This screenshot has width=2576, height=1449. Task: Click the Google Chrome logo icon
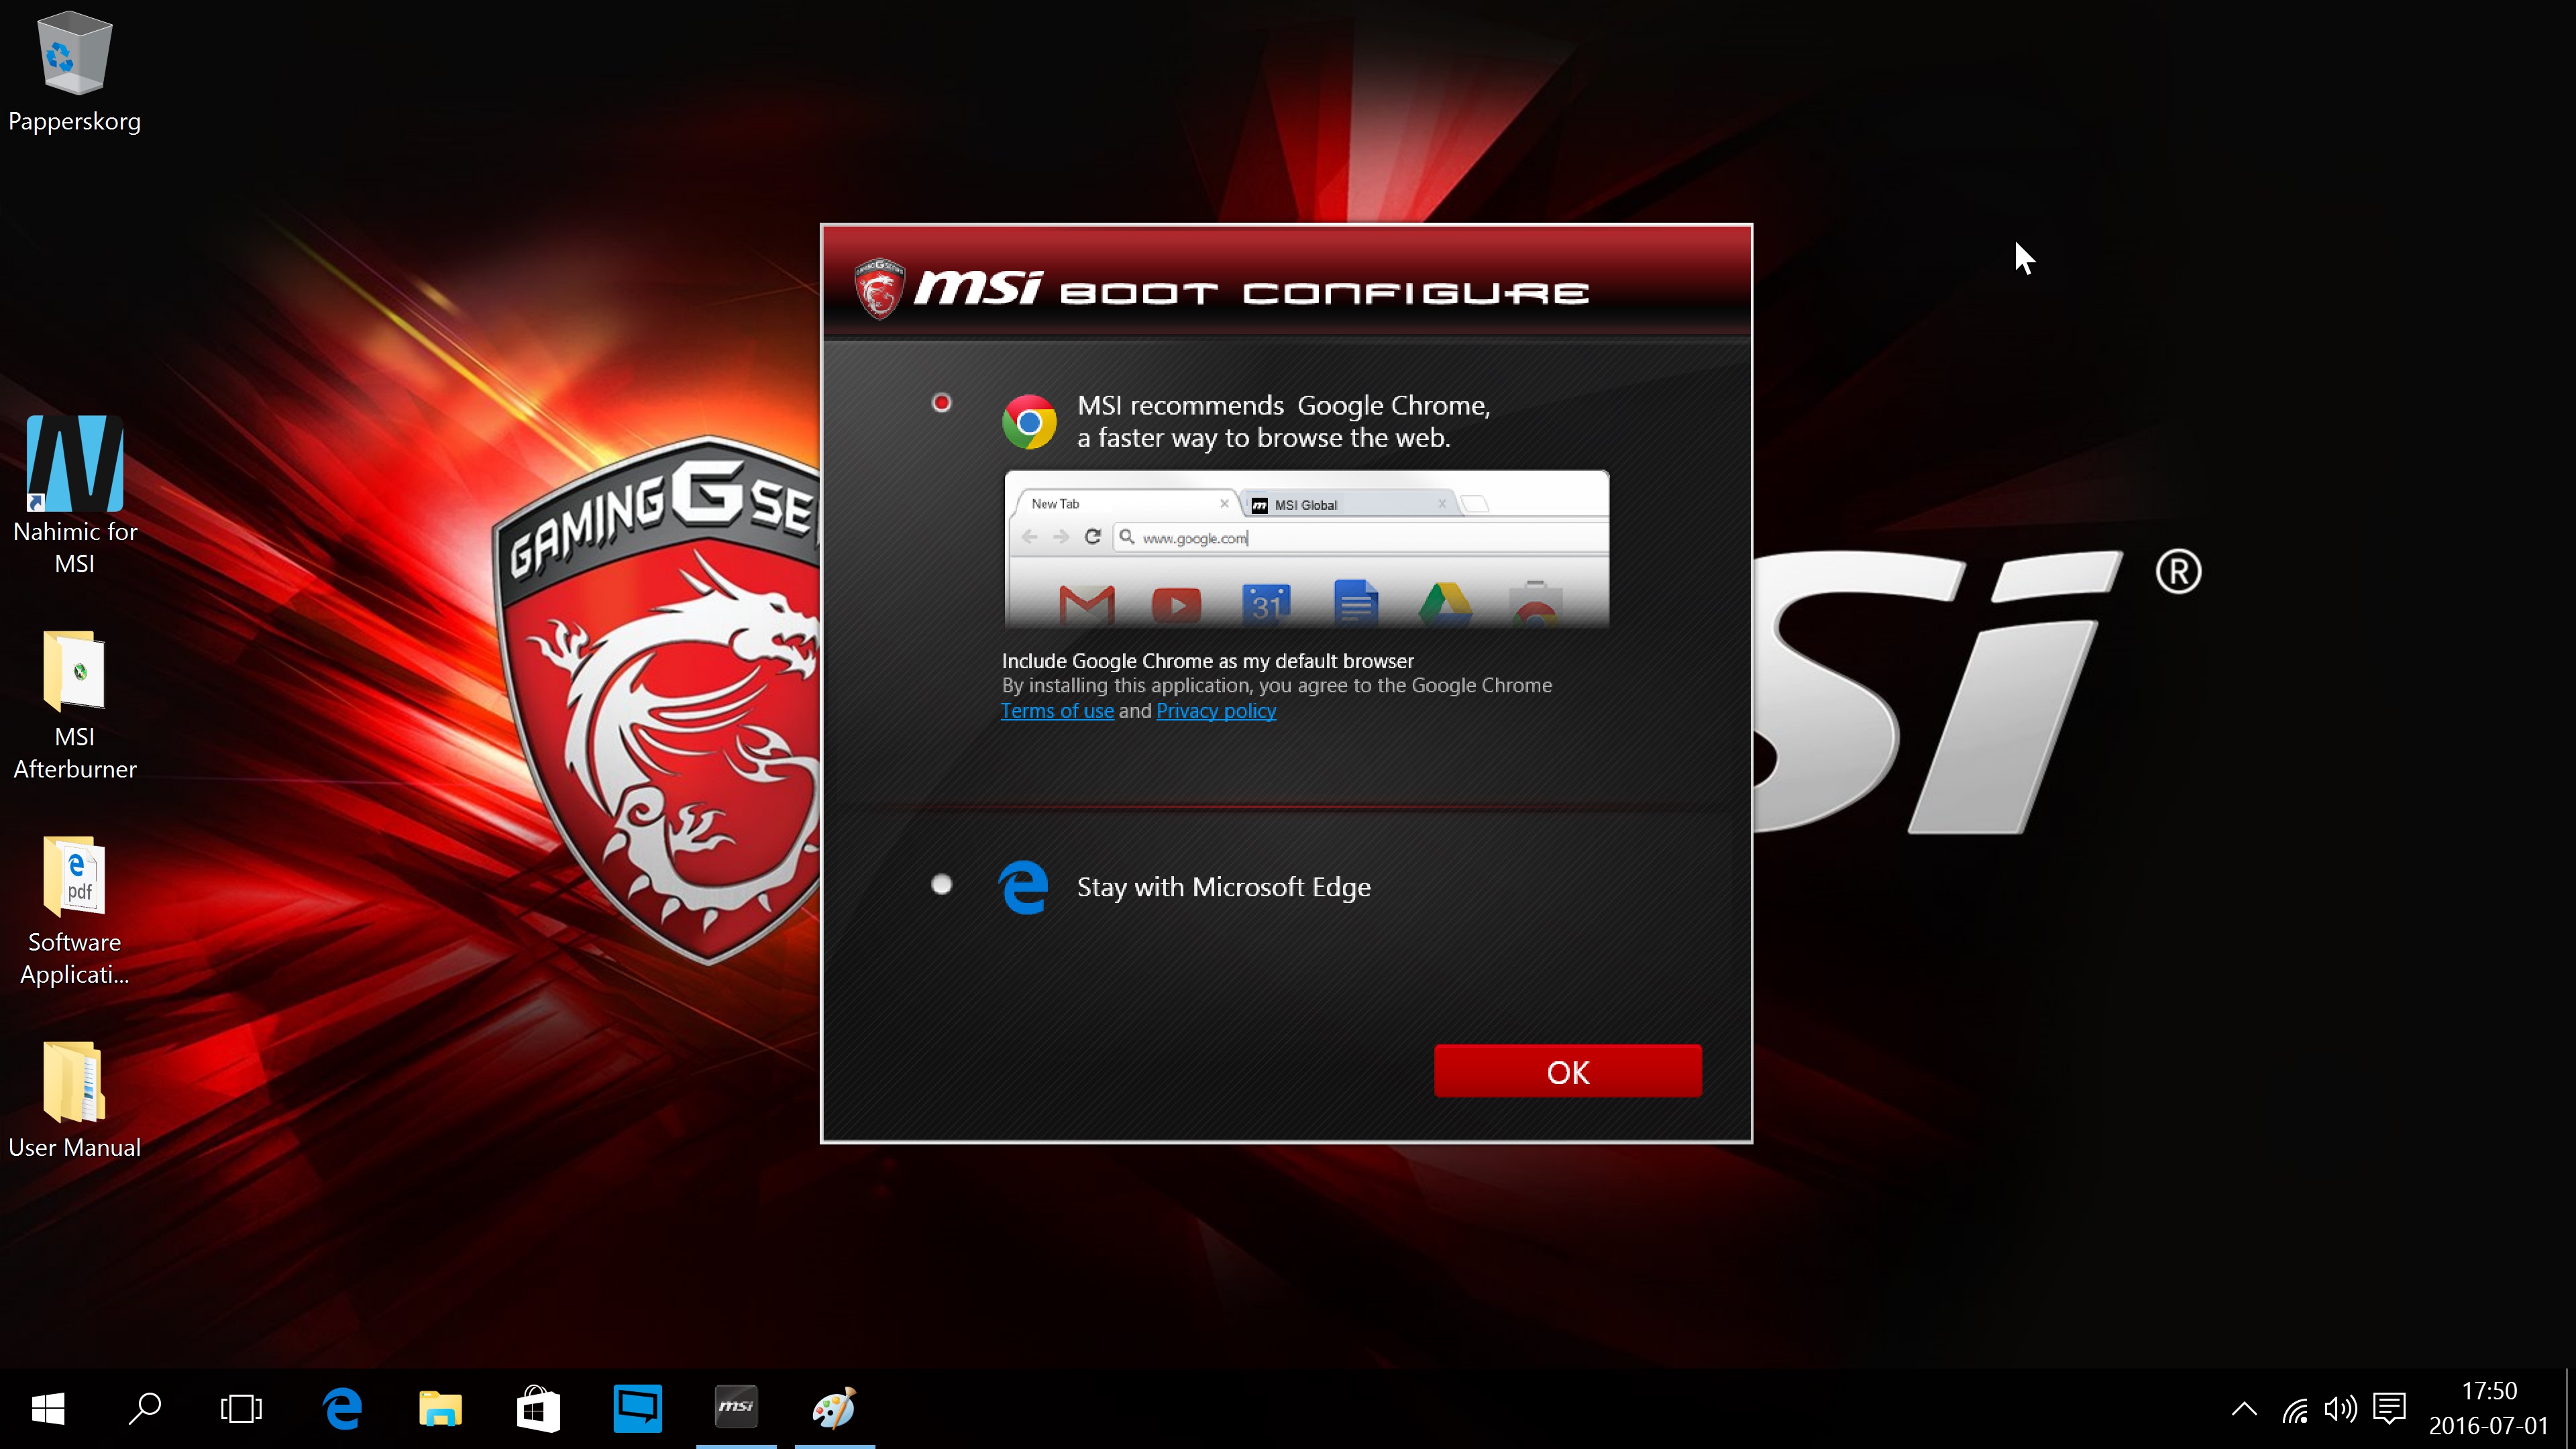[x=1029, y=421]
